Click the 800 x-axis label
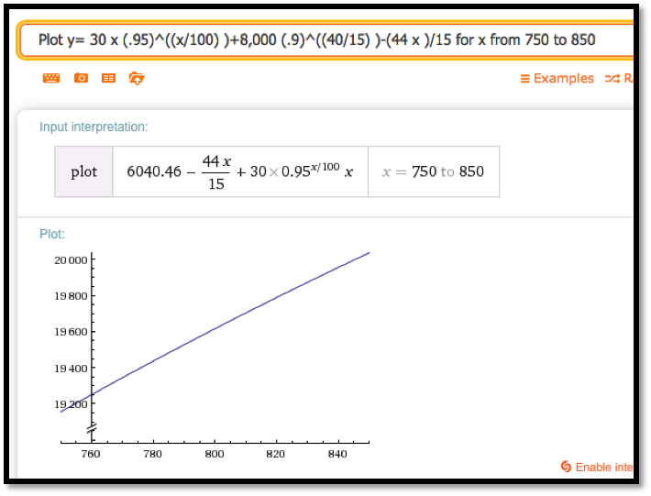Screen dimensions: 651x496 tap(215, 454)
